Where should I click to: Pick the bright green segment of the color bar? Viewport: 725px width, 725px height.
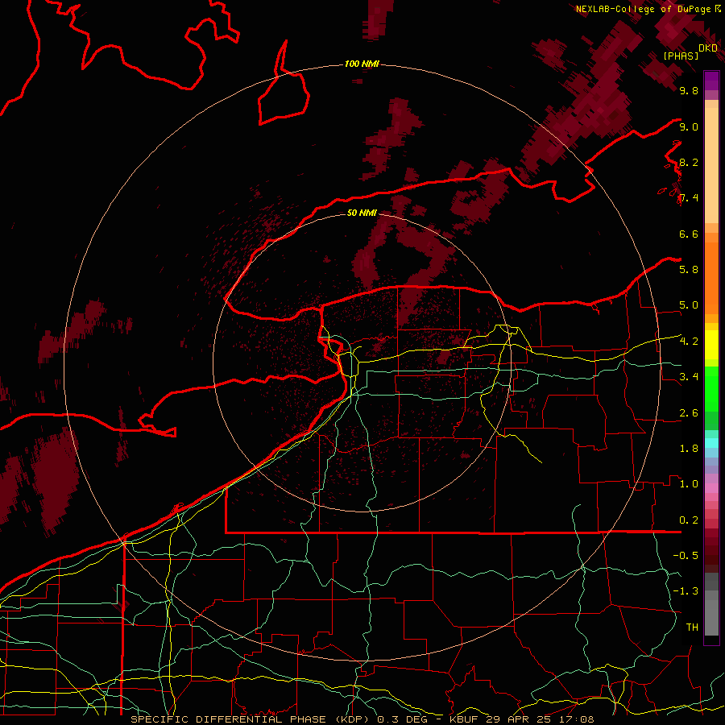pos(711,388)
